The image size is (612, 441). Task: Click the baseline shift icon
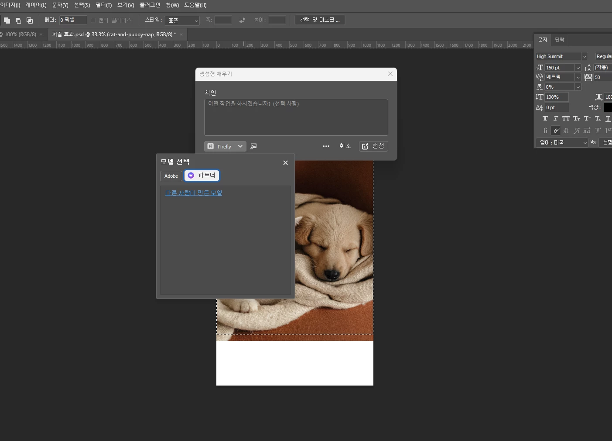pyautogui.click(x=540, y=107)
